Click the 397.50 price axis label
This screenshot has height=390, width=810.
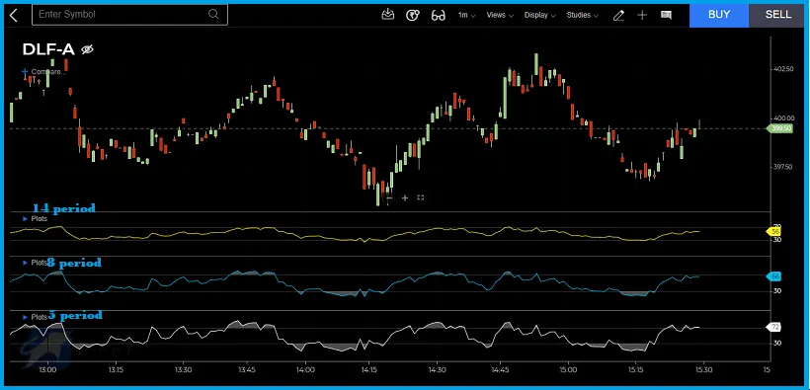click(783, 167)
